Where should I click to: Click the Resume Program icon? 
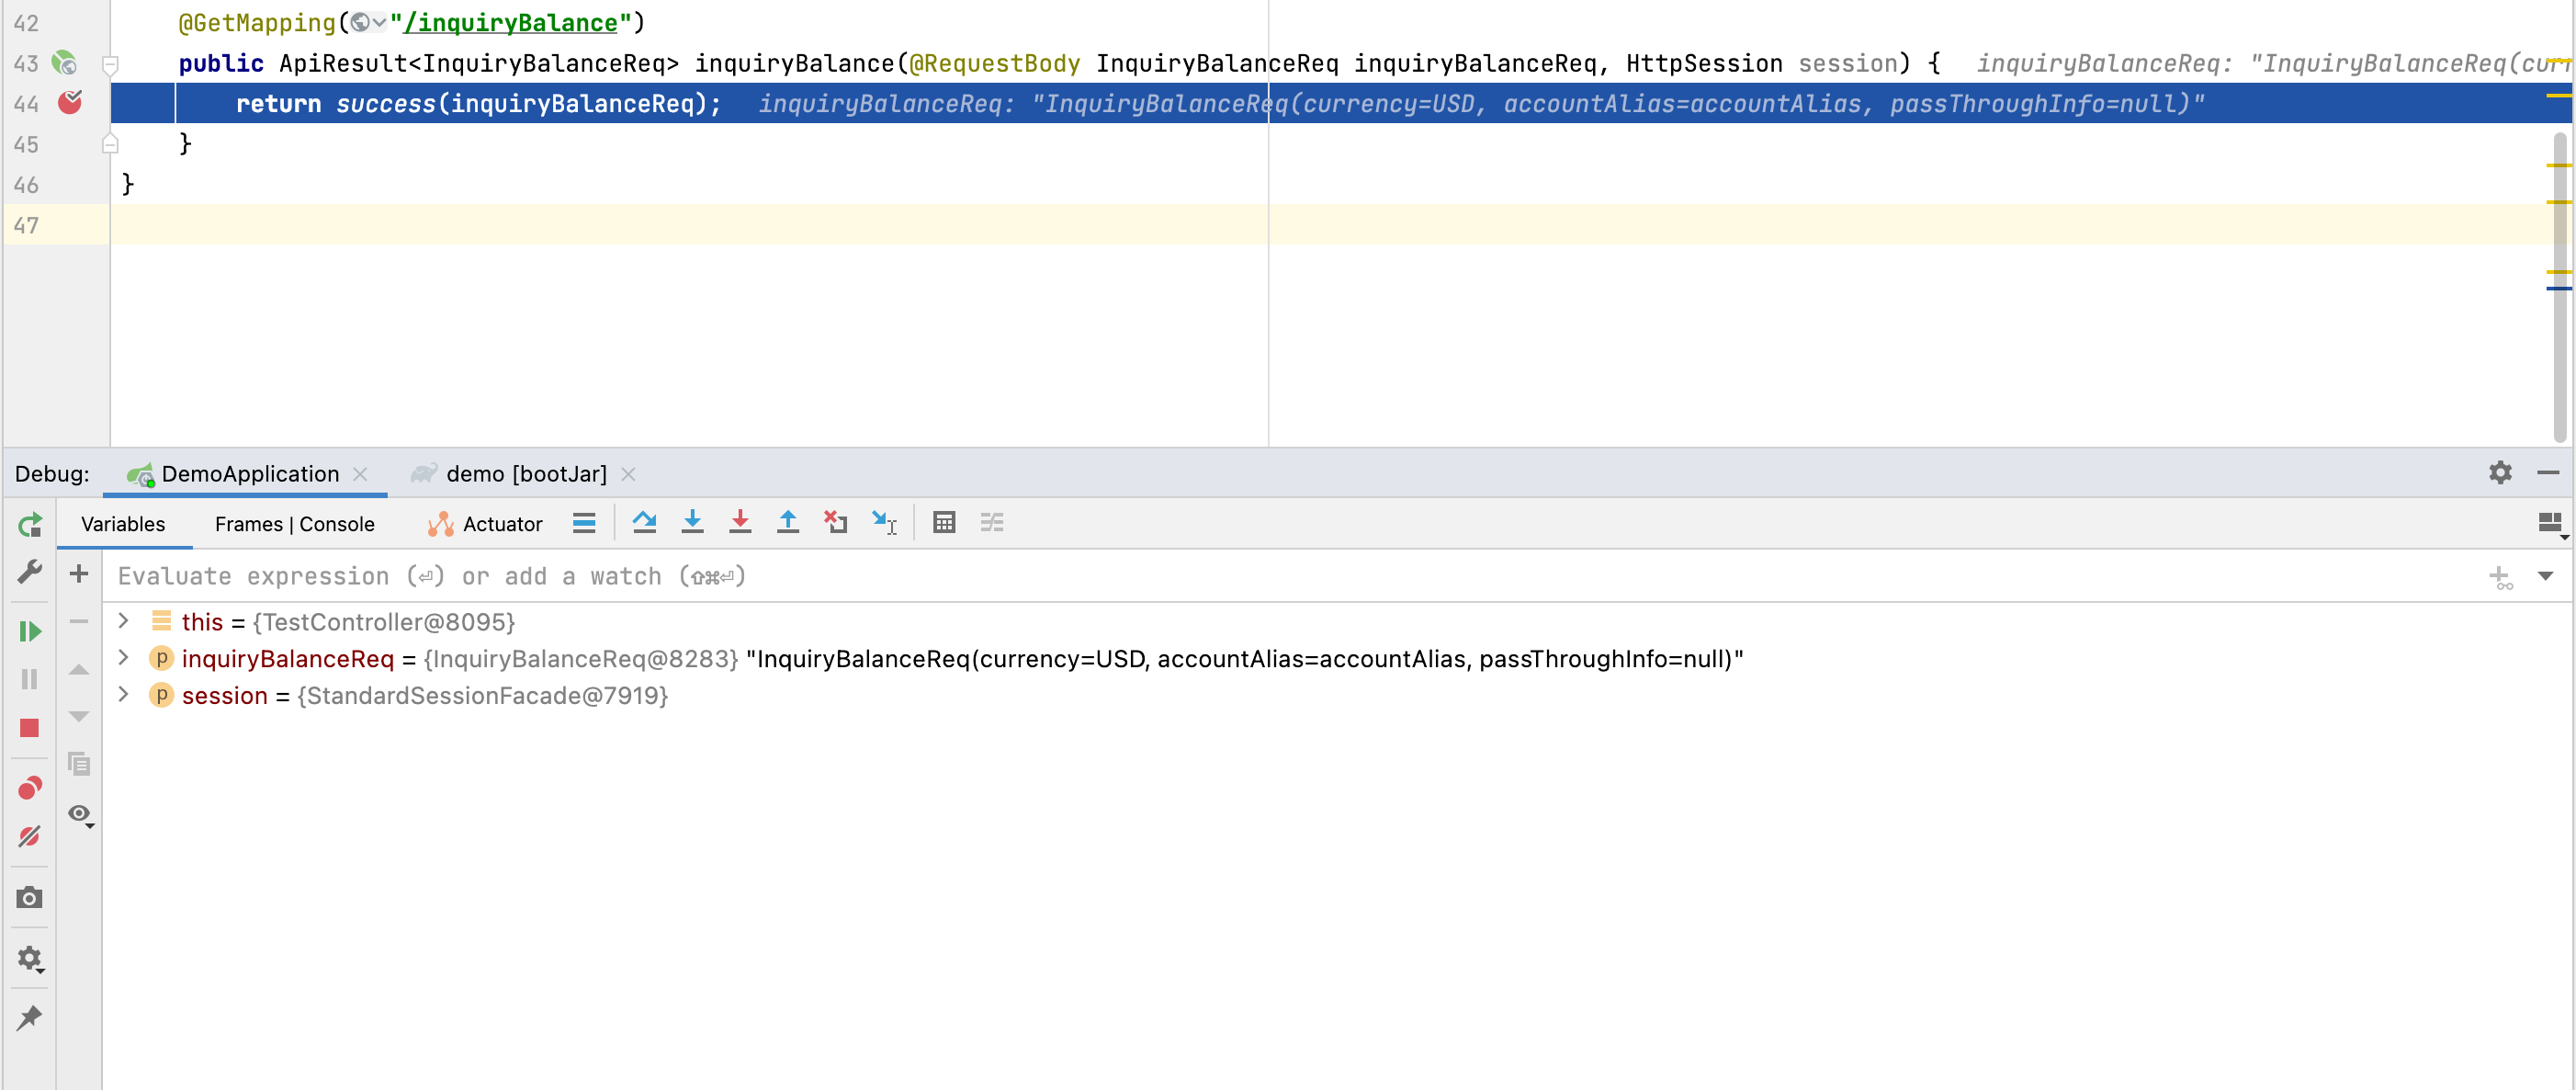point(30,631)
